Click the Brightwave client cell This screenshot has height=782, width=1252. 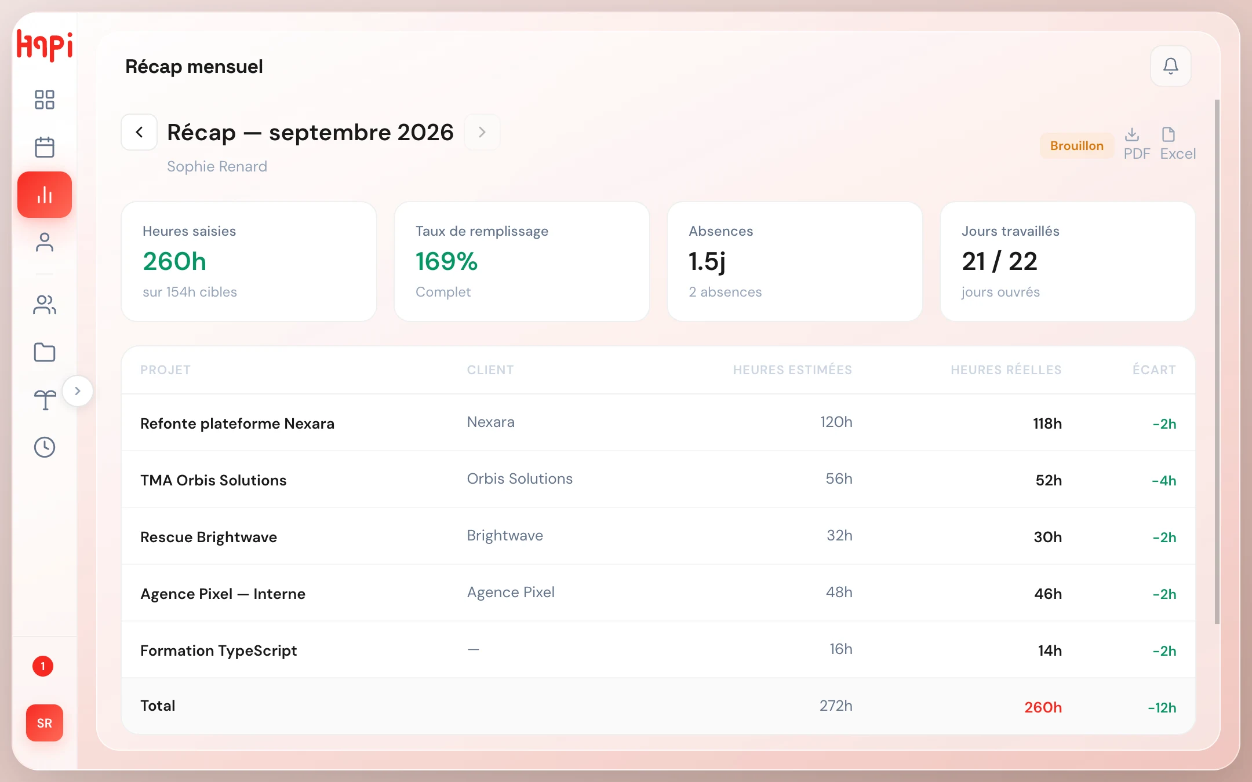[505, 535]
